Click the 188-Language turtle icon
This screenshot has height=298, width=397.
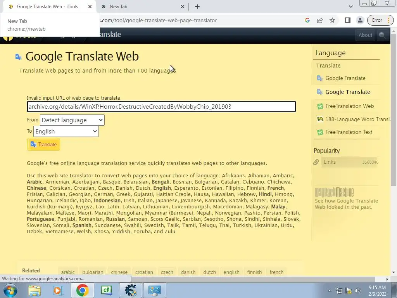click(x=320, y=119)
